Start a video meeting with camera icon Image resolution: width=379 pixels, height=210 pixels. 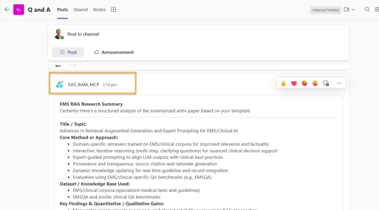[x=346, y=9]
